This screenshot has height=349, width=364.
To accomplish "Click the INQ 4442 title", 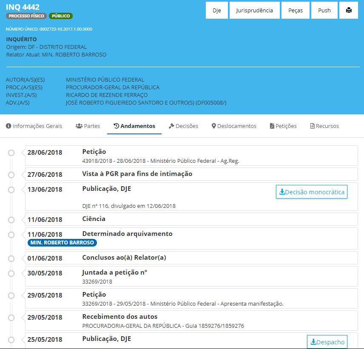I will [x=23, y=7].
